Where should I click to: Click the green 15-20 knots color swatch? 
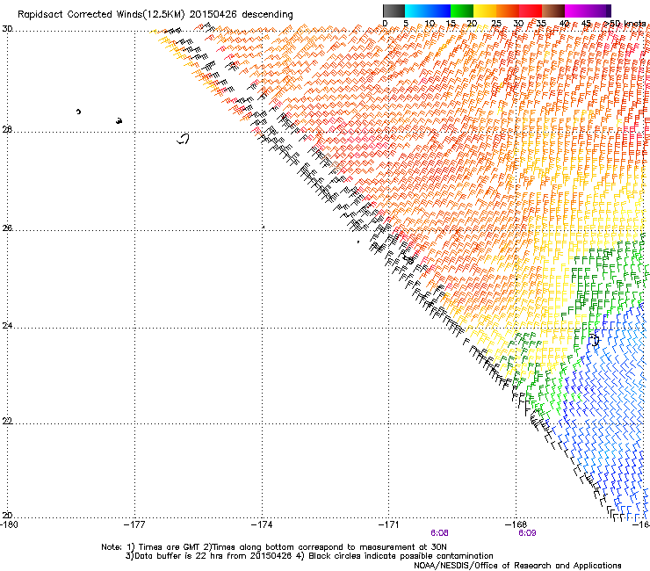click(x=462, y=11)
